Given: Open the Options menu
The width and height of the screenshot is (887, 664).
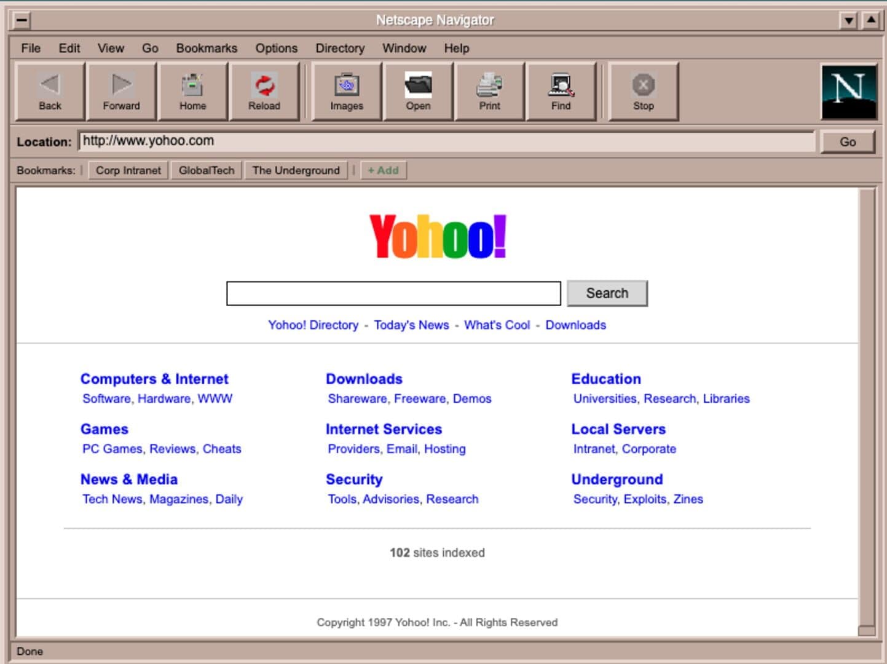Looking at the screenshot, I should (x=277, y=48).
